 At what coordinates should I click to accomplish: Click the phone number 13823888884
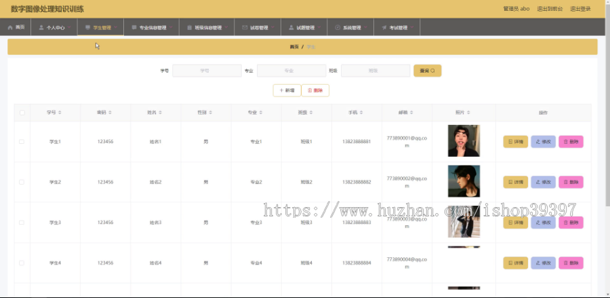[x=357, y=263]
